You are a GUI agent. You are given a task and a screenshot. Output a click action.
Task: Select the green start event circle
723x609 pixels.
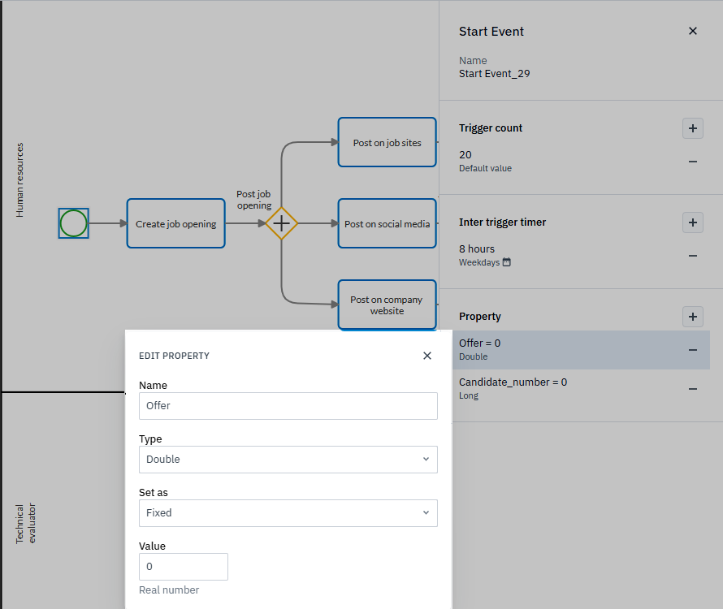tap(73, 223)
